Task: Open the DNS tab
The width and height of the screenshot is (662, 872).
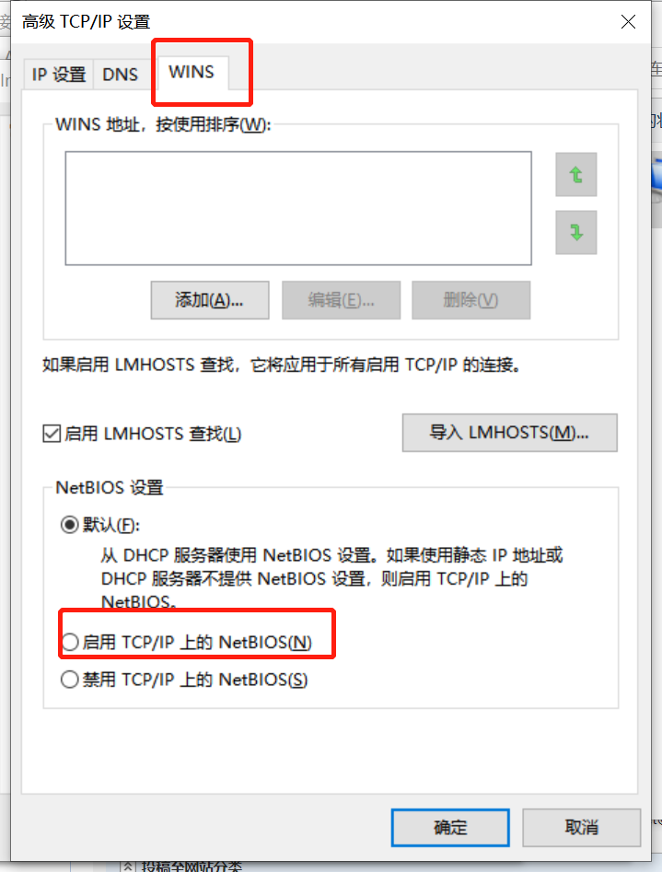Action: point(121,74)
